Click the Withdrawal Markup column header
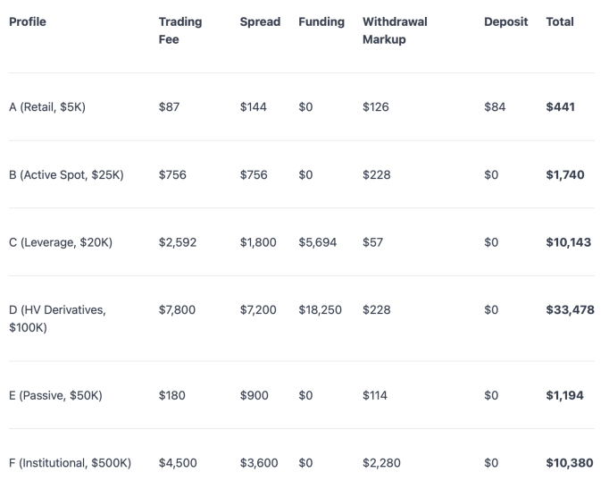This screenshot has height=481, width=609. (x=395, y=30)
